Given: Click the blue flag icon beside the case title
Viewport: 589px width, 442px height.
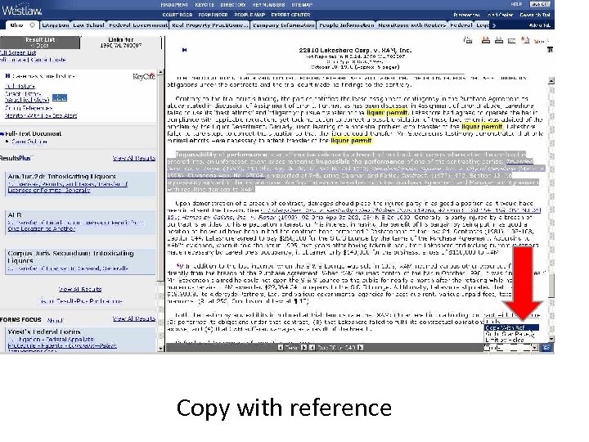Looking at the screenshot, I should [184, 50].
